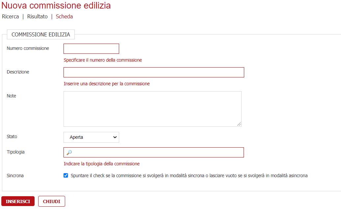This screenshot has width=341, height=209.
Task: Navigate to Ricerca
Action: [10, 16]
